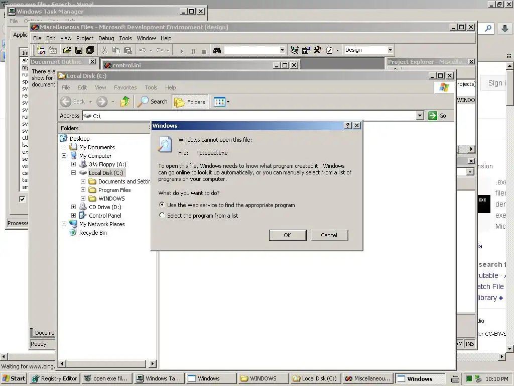Expand Program Files folder node
514x386 pixels.
coord(83,189)
